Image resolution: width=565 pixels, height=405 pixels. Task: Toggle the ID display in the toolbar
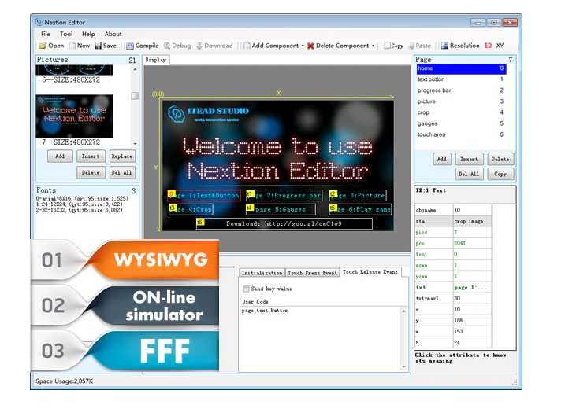tap(488, 46)
